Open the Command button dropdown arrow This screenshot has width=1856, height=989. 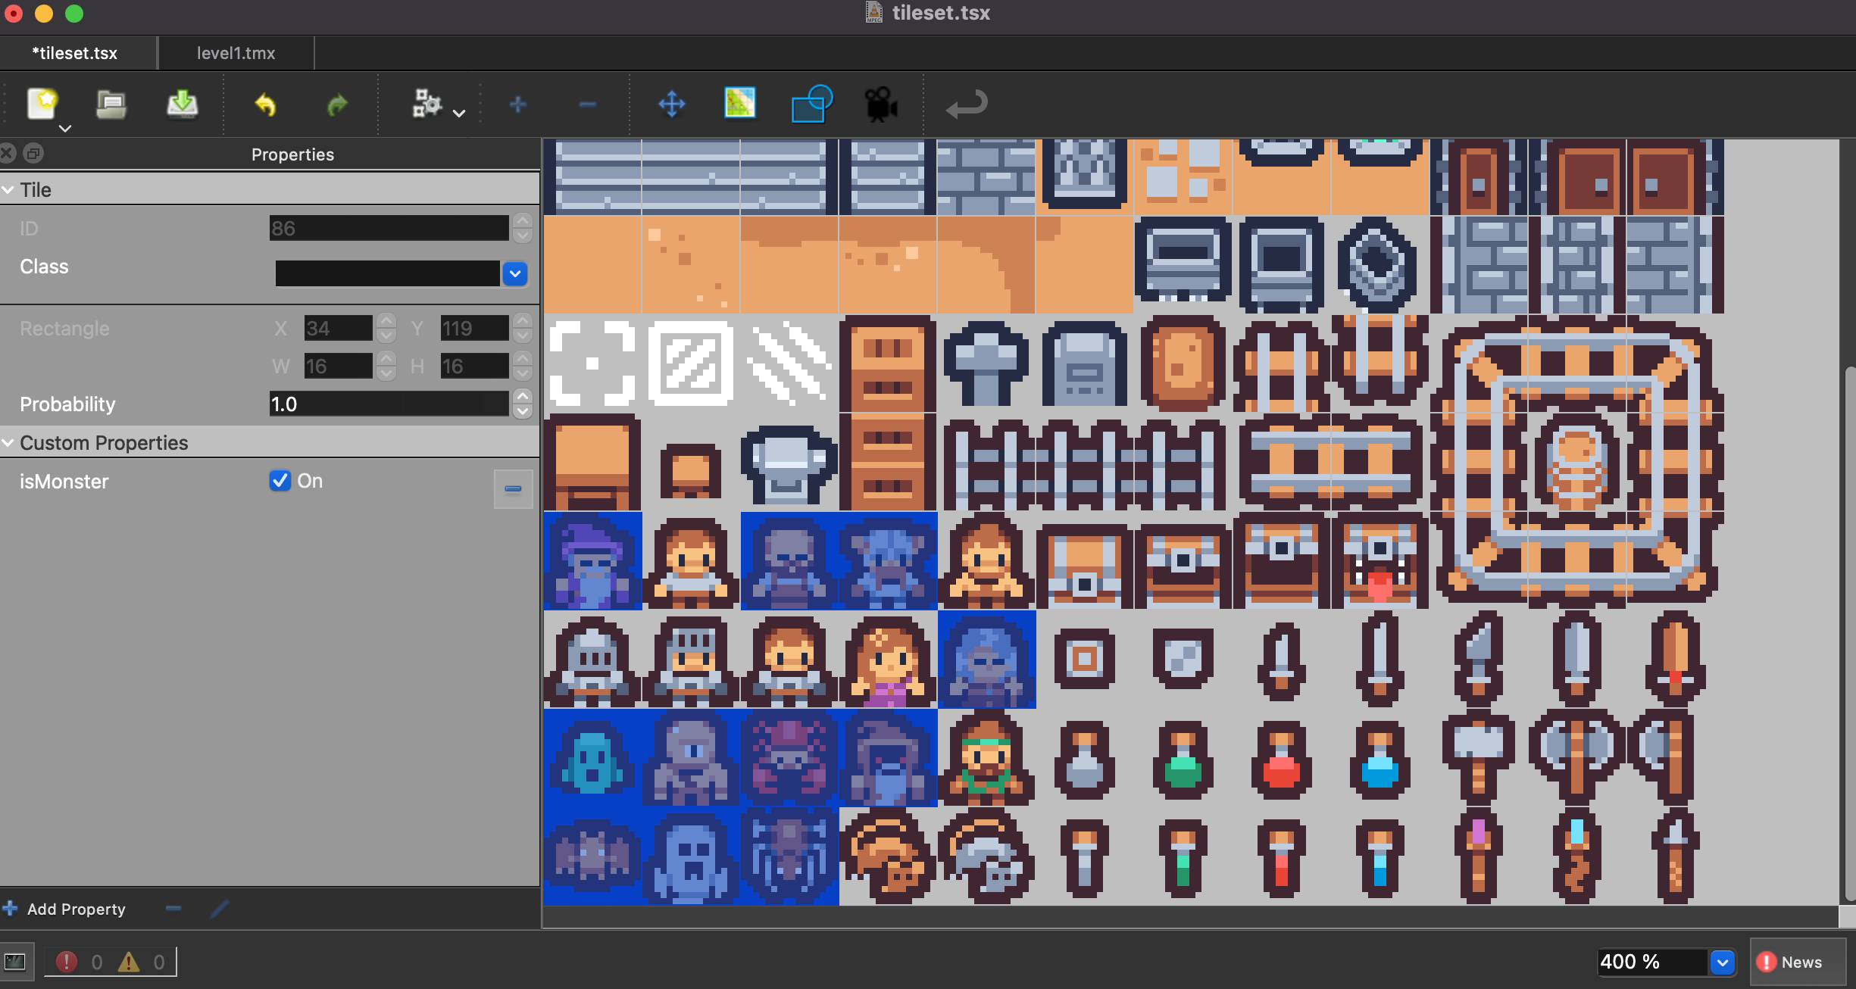click(459, 113)
